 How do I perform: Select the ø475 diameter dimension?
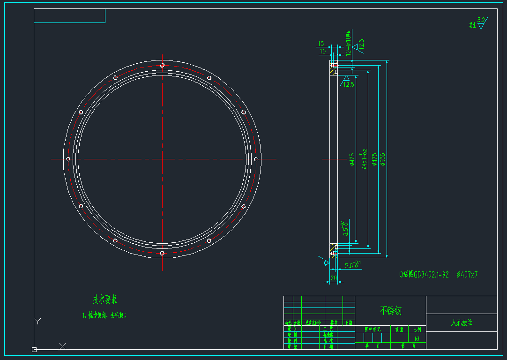375,159
